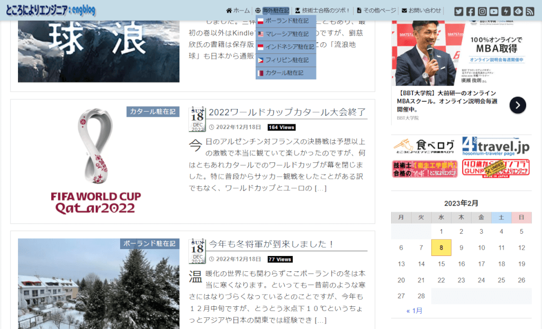The width and height of the screenshot is (542, 329).
Task: Select フィリピン駐在記 from dropdown
Action: point(286,60)
